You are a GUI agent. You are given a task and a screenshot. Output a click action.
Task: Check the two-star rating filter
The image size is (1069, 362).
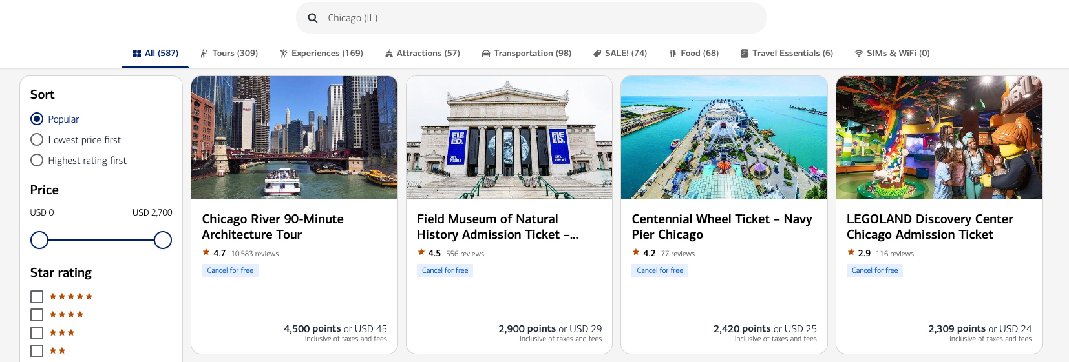pos(37,351)
